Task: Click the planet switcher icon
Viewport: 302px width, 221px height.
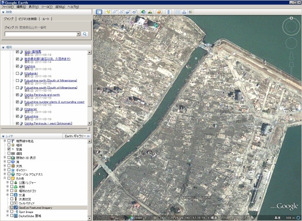Action: pyautogui.click(x=159, y=12)
